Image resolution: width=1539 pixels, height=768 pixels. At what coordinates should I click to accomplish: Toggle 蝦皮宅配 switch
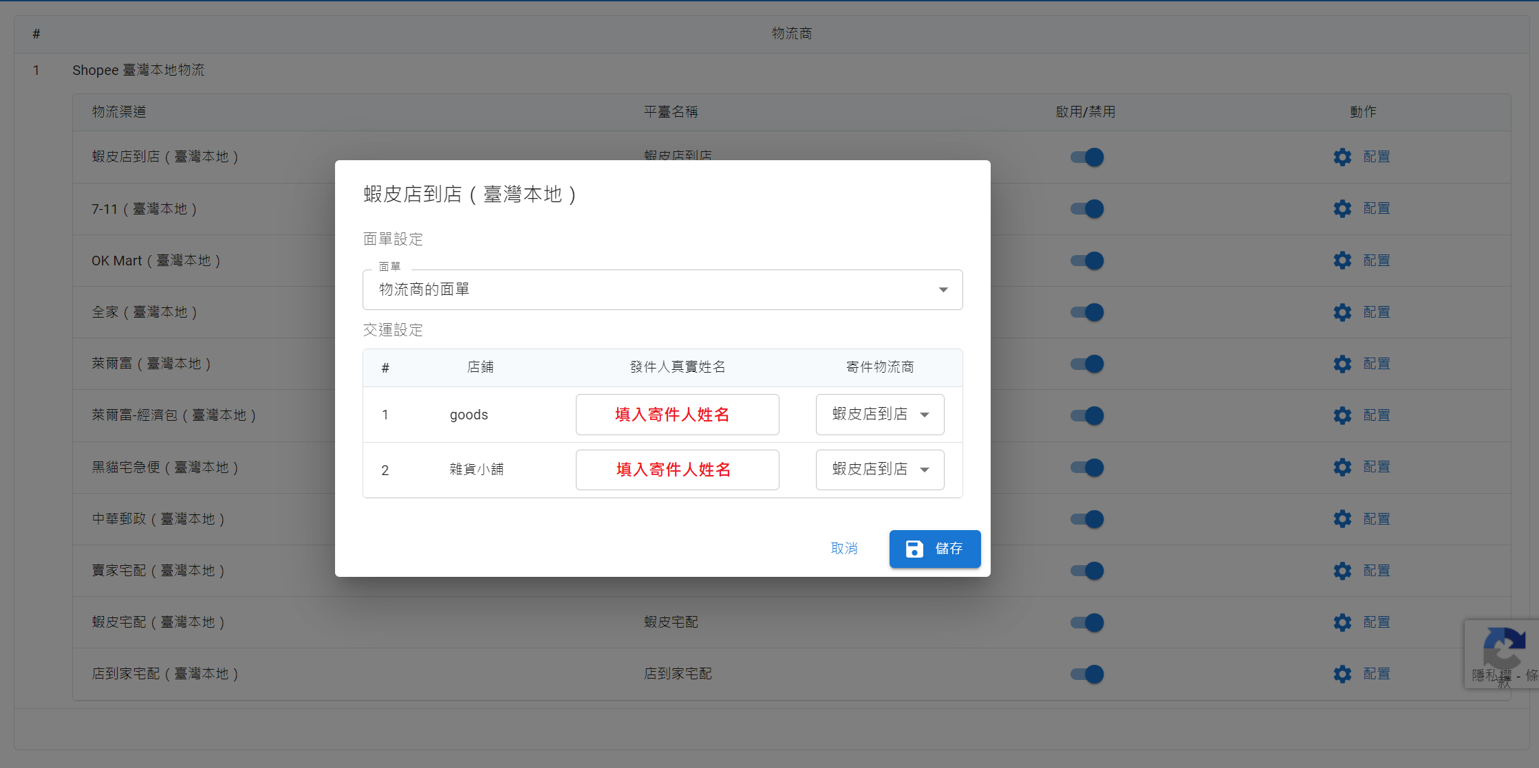[x=1087, y=622]
